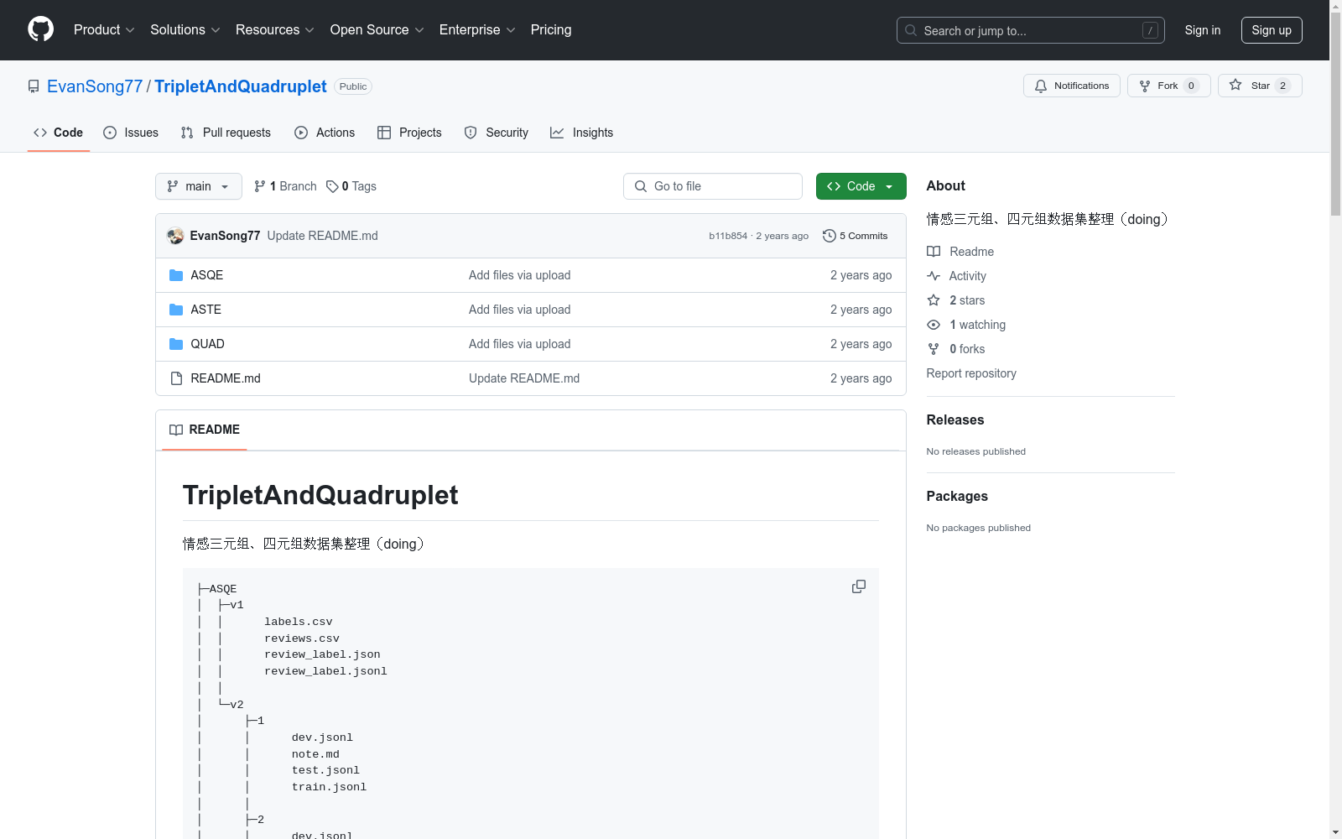Expand the Product menu
Screen dimensions: 1342x839
click(104, 30)
